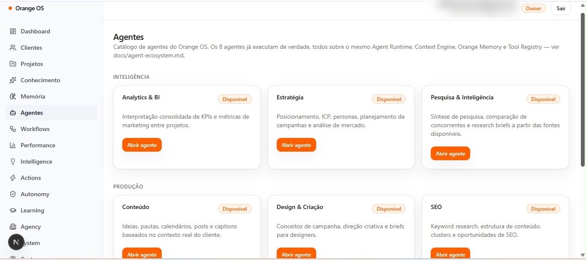The height and width of the screenshot is (260, 586).
Task: Click the round black N badge
Action: (16, 242)
